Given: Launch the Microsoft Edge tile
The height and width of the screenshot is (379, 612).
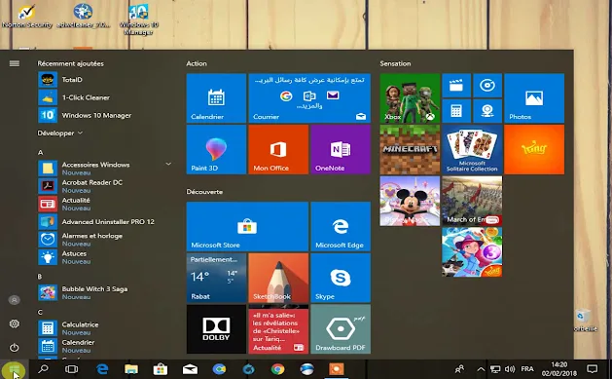Looking at the screenshot, I should (341, 226).
